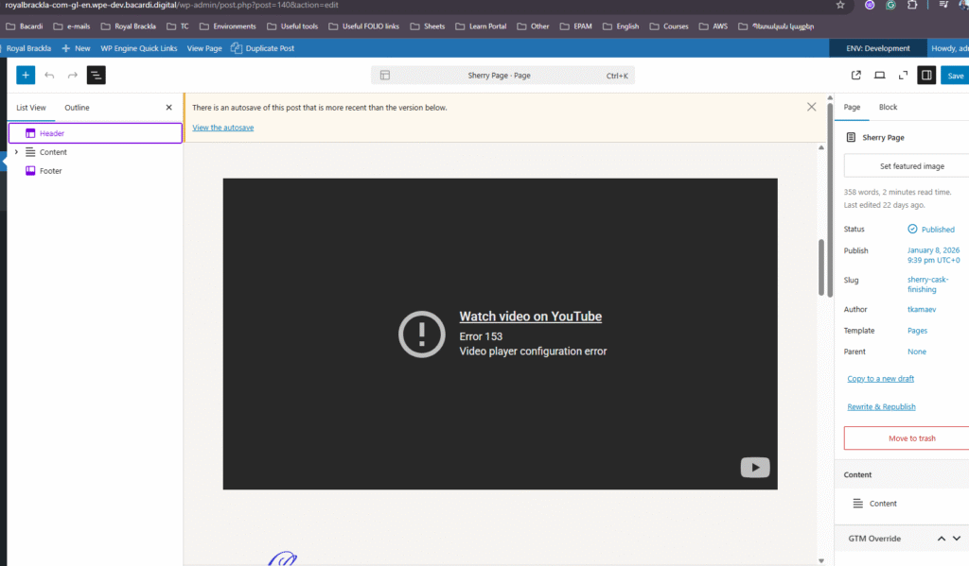
Task: Click the View the autosave link
Action: [x=222, y=128]
